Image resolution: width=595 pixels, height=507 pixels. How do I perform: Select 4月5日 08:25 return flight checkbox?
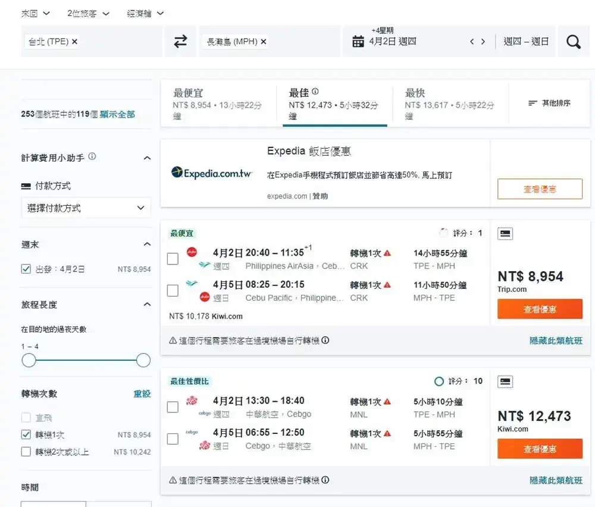[173, 291]
